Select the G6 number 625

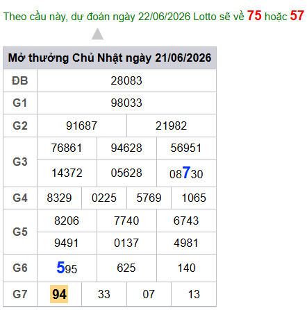(126, 268)
